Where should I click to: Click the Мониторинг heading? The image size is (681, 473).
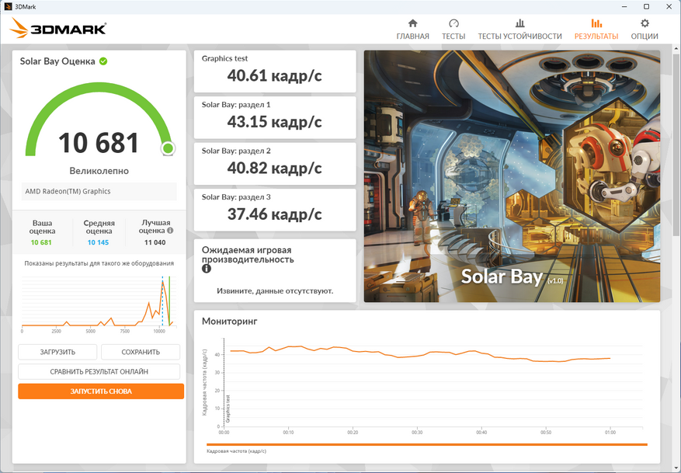(229, 321)
